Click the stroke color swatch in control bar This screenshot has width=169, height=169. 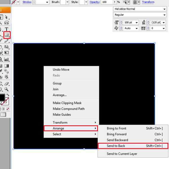coord(14,2)
